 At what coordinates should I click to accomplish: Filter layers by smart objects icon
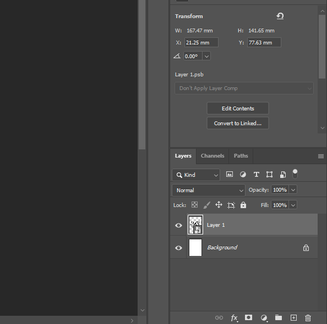pos(283,175)
